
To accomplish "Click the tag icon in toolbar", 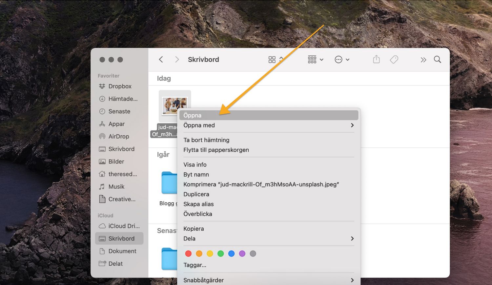I will [394, 59].
